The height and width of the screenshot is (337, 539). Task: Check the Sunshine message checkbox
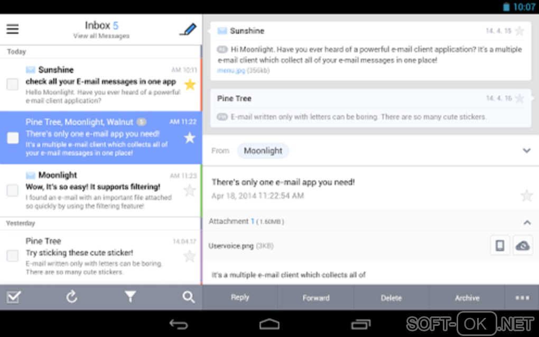coord(13,84)
